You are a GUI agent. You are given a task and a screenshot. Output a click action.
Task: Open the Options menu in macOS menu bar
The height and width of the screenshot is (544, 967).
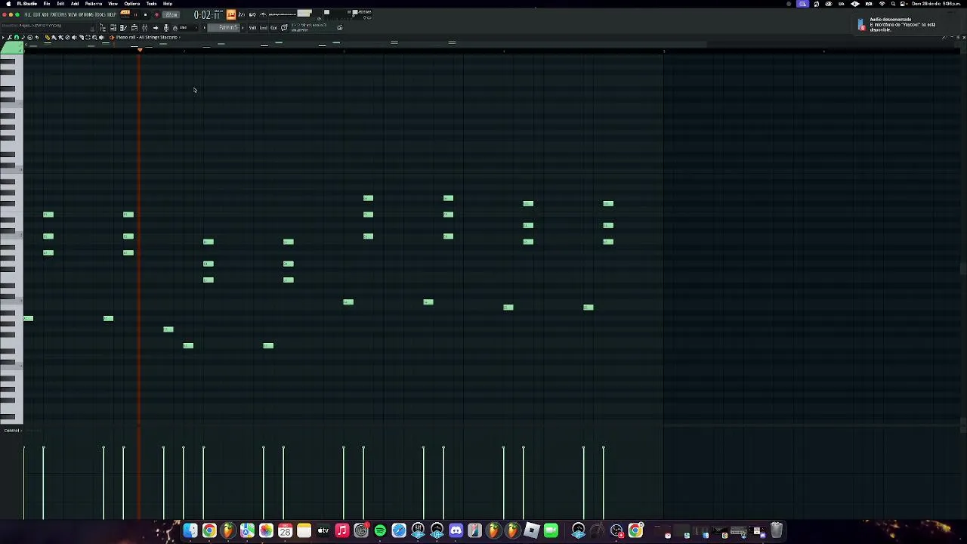(x=132, y=4)
